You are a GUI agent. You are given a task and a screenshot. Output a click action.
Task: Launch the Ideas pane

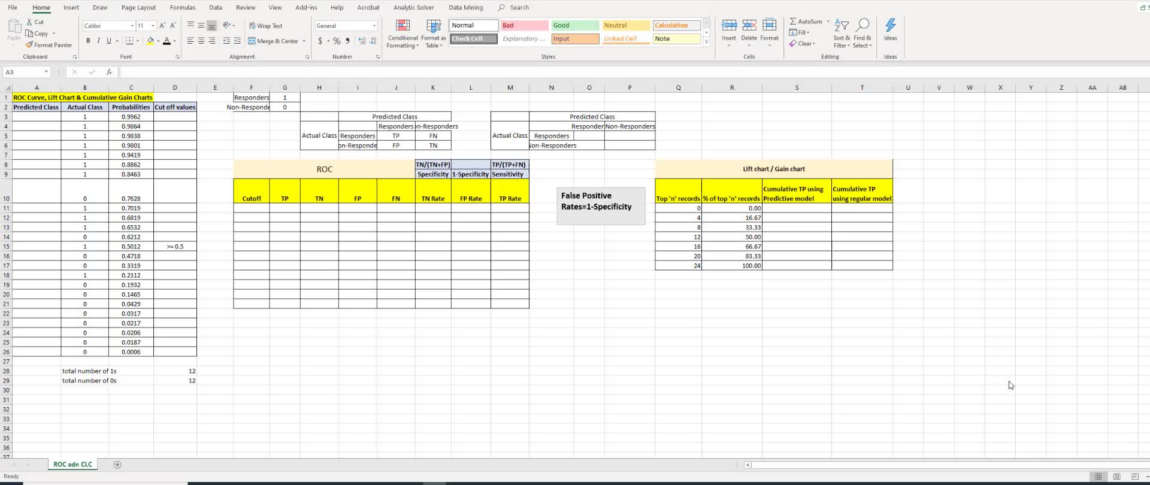click(x=891, y=30)
